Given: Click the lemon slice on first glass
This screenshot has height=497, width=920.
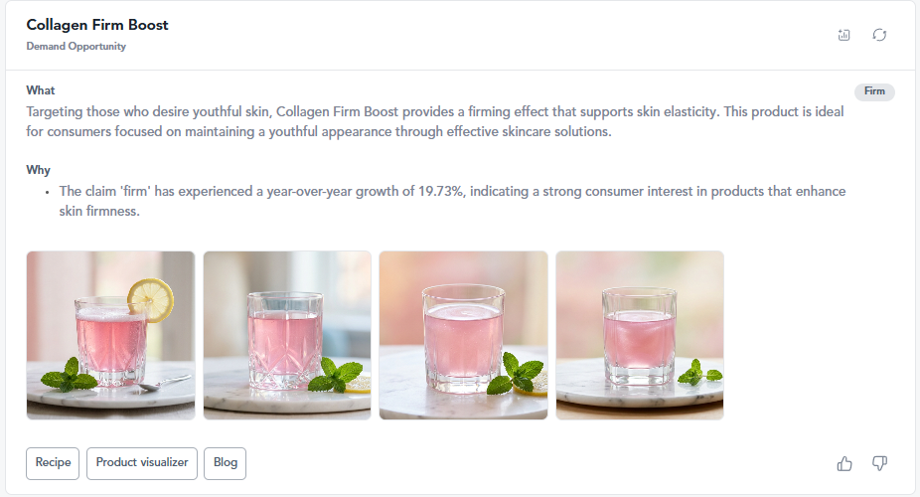Looking at the screenshot, I should (151, 300).
